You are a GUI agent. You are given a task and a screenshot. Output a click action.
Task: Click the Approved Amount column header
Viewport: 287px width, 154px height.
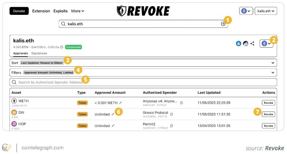[x=110, y=93]
